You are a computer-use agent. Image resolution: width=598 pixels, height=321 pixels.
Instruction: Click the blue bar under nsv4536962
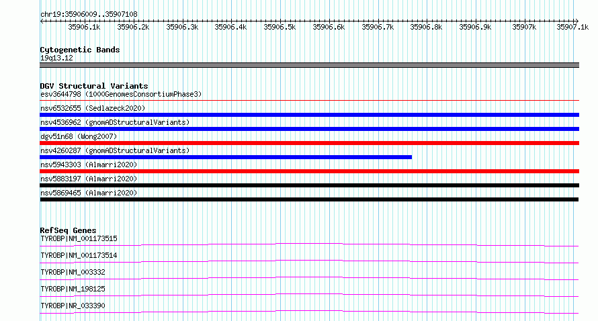(309, 129)
